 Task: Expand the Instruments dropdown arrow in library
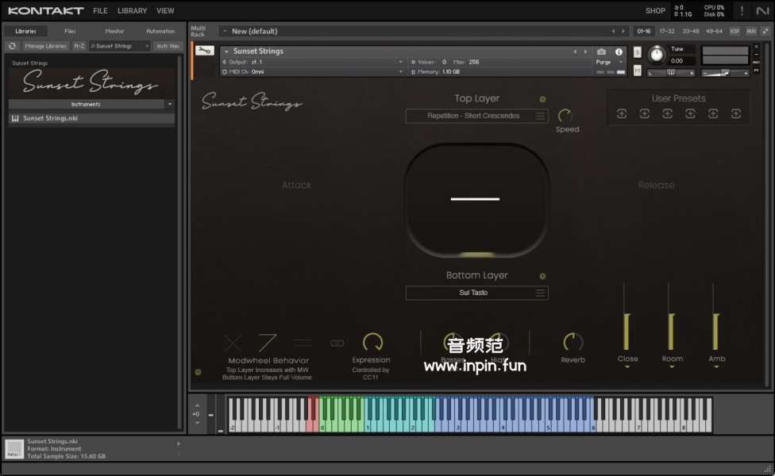[170, 104]
